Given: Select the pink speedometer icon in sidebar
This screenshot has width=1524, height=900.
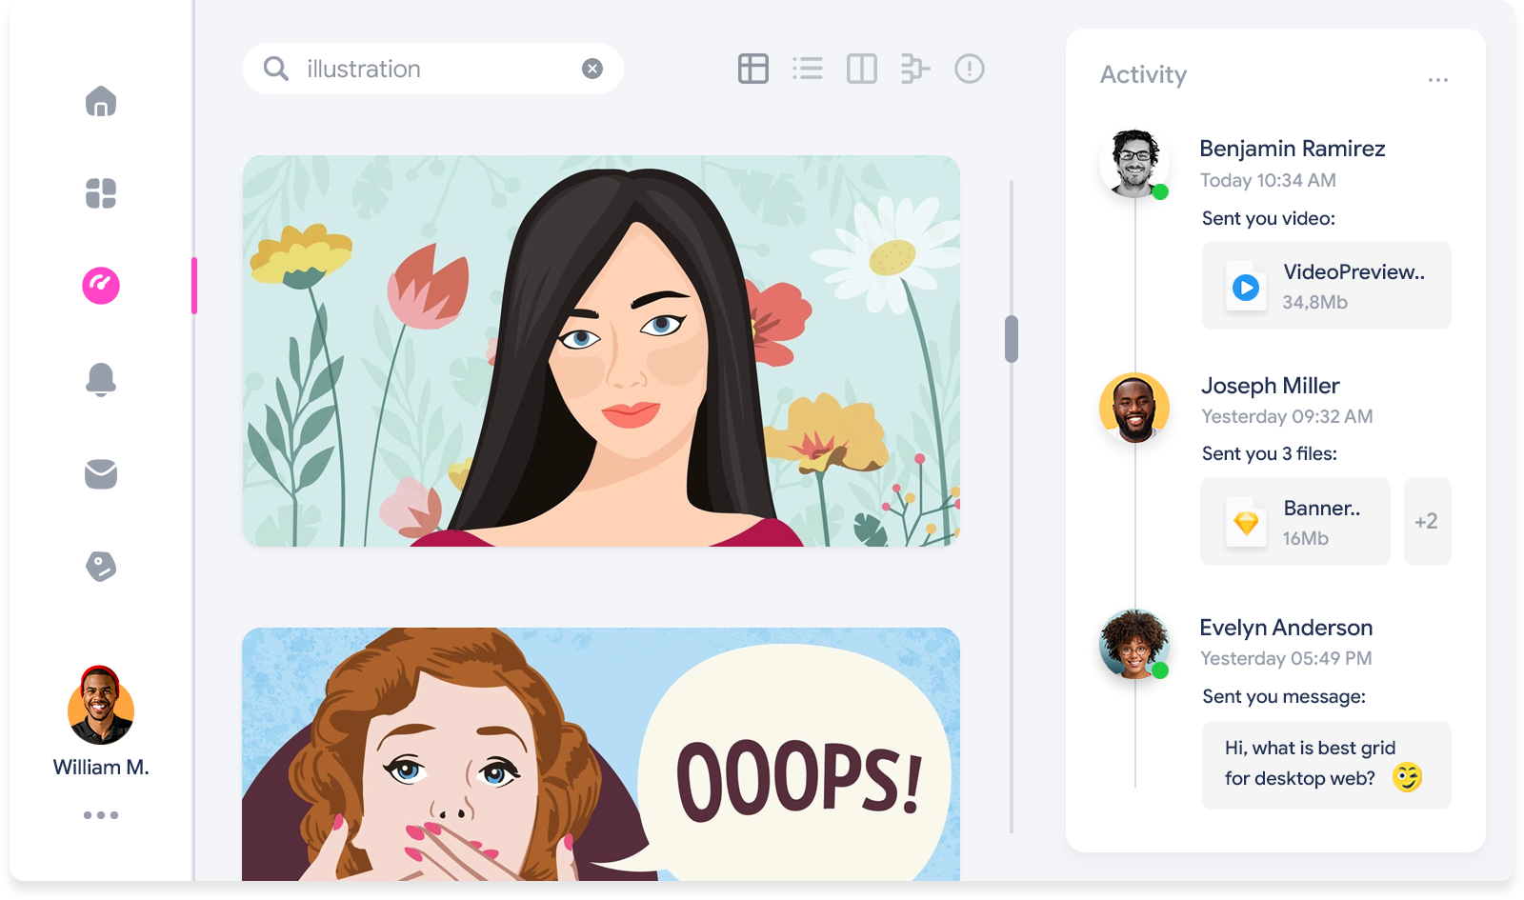Looking at the screenshot, I should point(101,285).
